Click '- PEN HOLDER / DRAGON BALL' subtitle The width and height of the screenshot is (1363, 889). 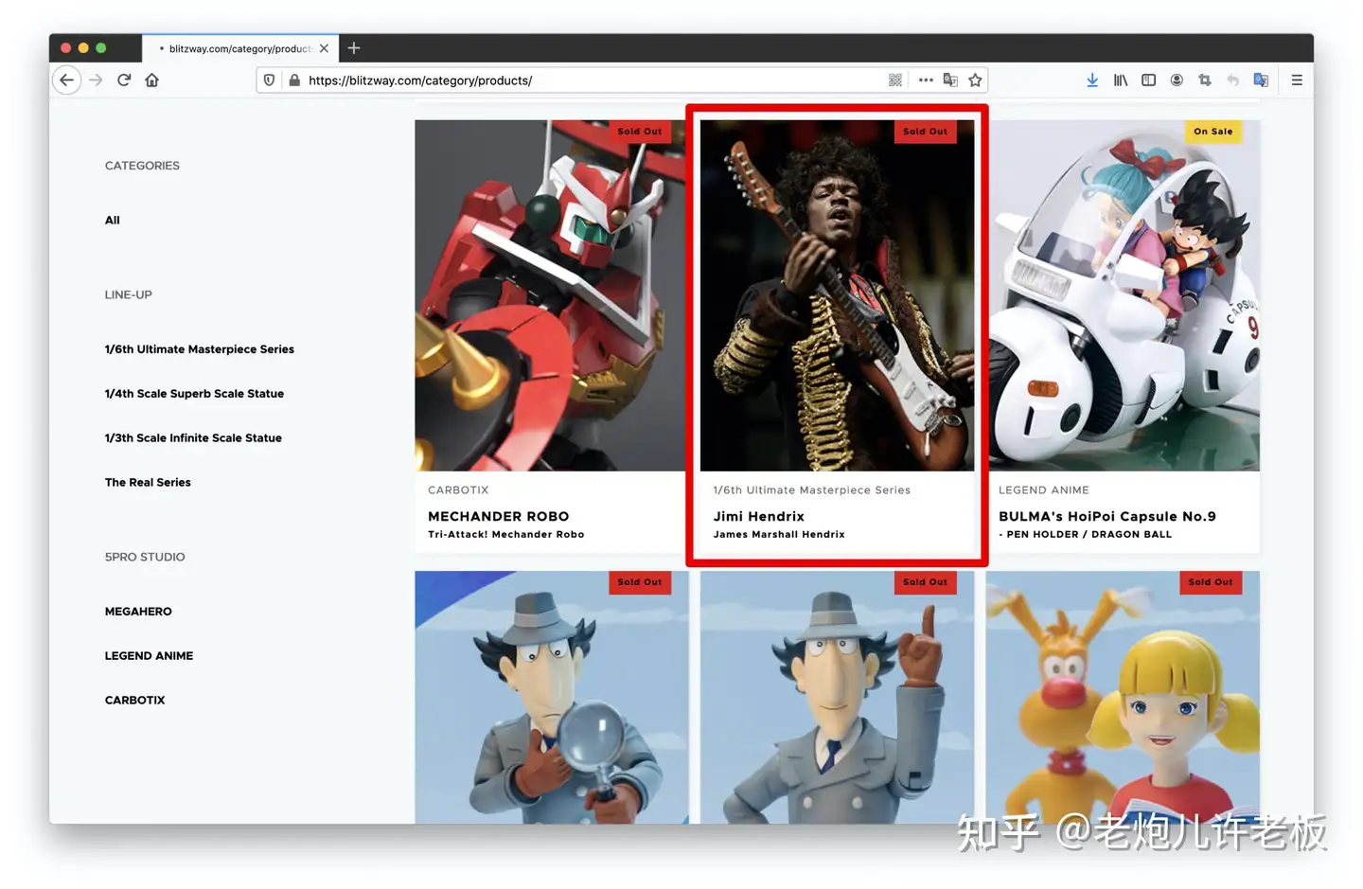pos(1086,535)
